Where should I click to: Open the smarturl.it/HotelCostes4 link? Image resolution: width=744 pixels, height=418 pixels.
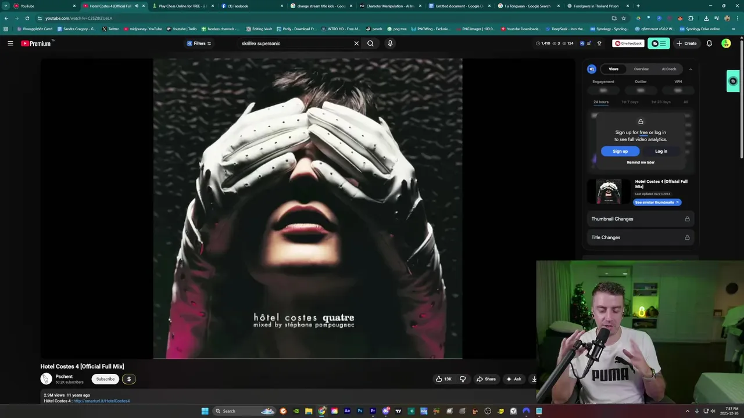pyautogui.click(x=102, y=401)
